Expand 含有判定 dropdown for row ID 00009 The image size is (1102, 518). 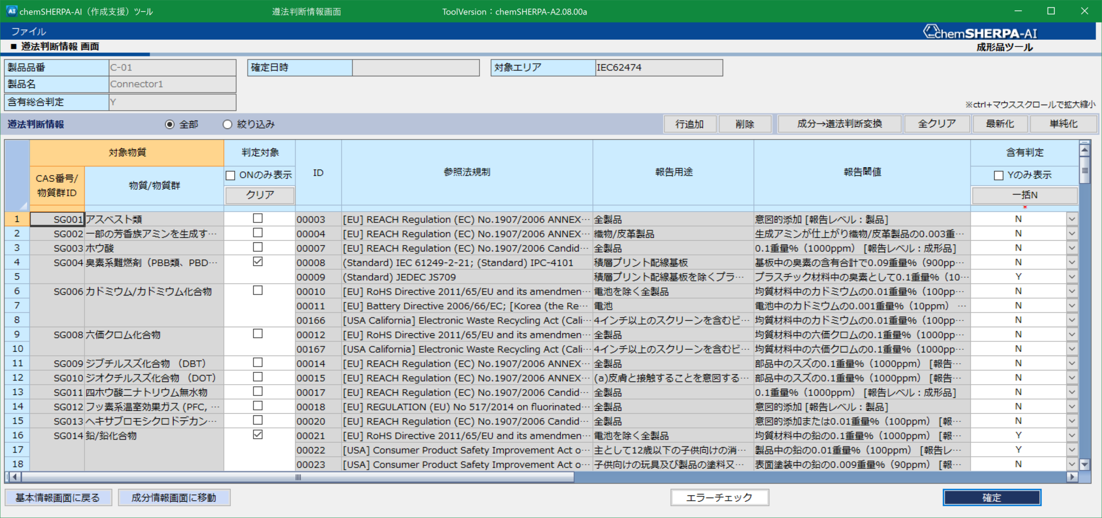pos(1072,277)
